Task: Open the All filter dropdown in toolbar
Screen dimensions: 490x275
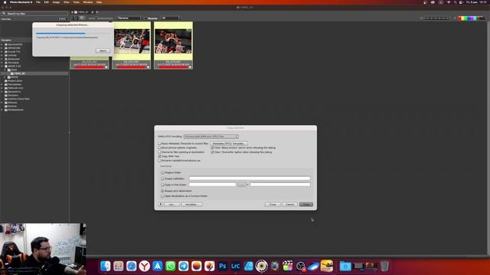Action: click(171, 18)
